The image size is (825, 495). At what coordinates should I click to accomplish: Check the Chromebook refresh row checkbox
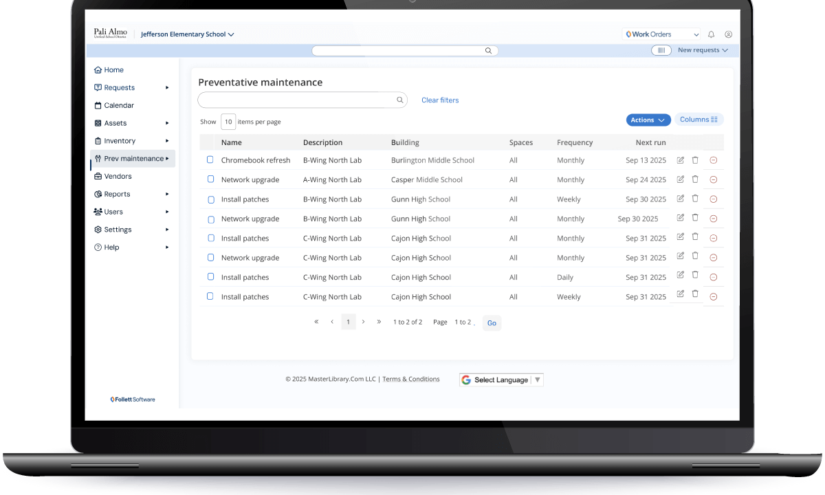[x=210, y=160]
